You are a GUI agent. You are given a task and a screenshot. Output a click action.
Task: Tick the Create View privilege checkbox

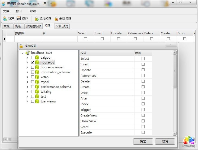pyautogui.click(x=143, y=115)
